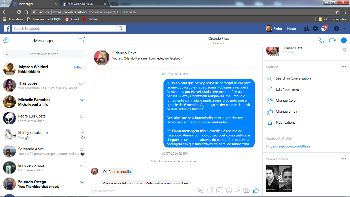Open the conversation with Eduardo Ortega
Viewport: 350px width, 197px height.
tap(44, 184)
